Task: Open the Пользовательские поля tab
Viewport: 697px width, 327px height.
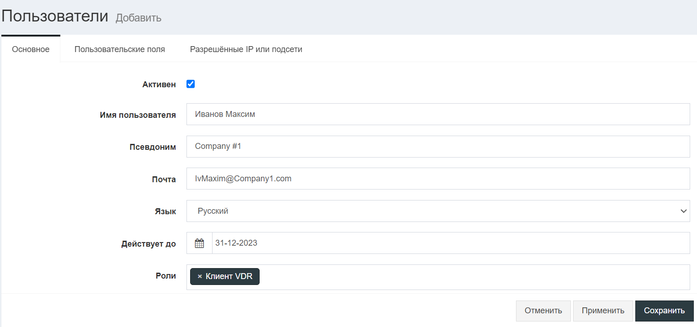Action: pyautogui.click(x=120, y=49)
